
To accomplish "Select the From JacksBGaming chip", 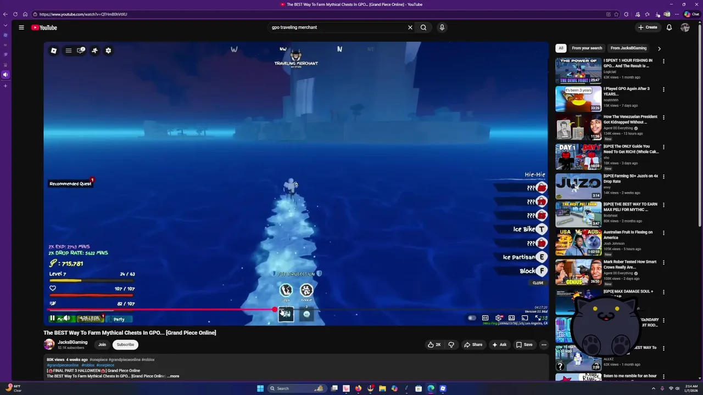I will coord(628,48).
